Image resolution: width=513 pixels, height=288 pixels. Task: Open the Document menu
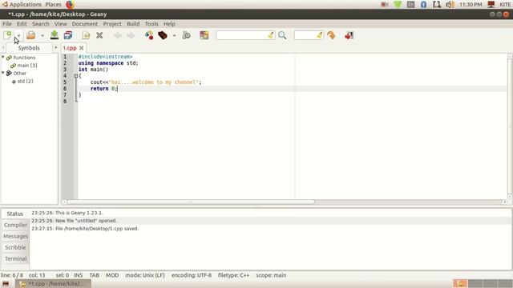tap(85, 24)
